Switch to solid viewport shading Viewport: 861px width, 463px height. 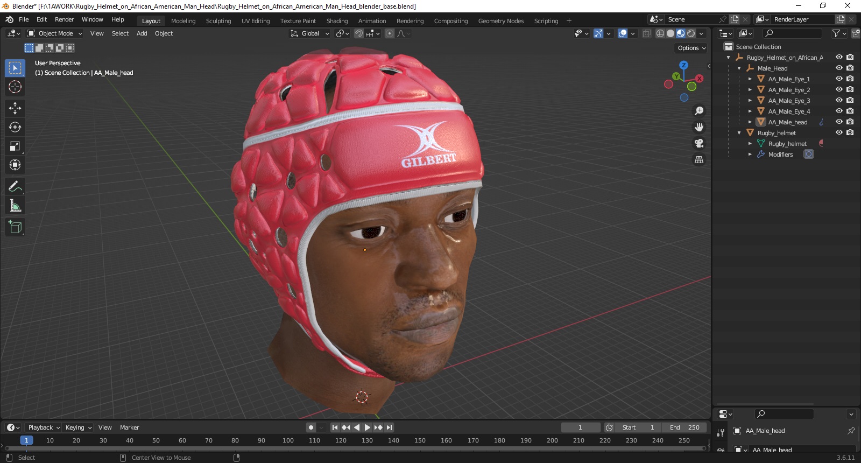(670, 33)
